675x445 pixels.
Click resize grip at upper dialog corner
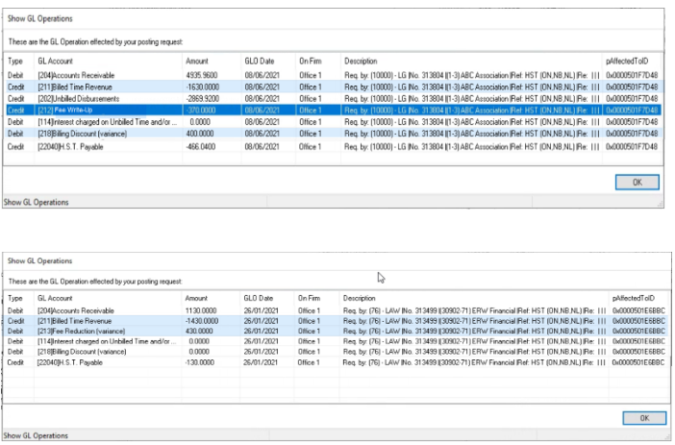coord(661,204)
